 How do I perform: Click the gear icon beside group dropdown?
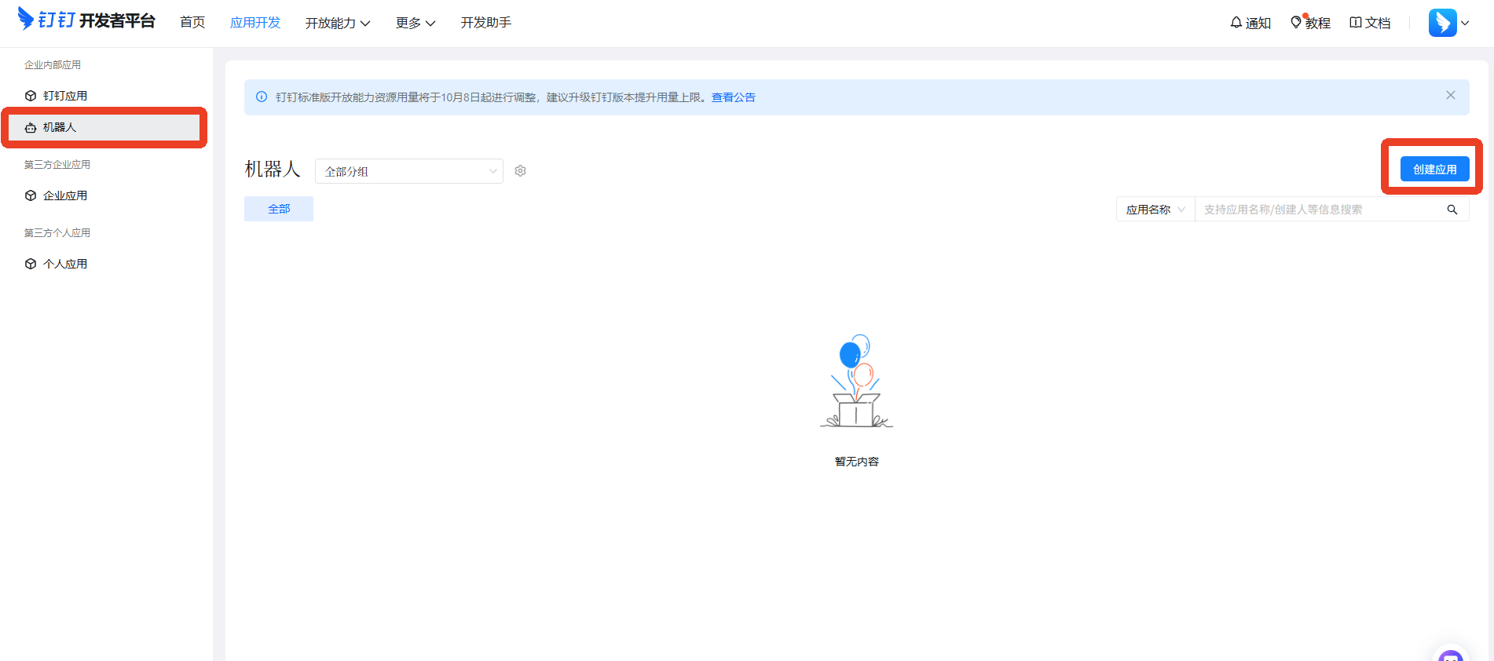point(520,171)
